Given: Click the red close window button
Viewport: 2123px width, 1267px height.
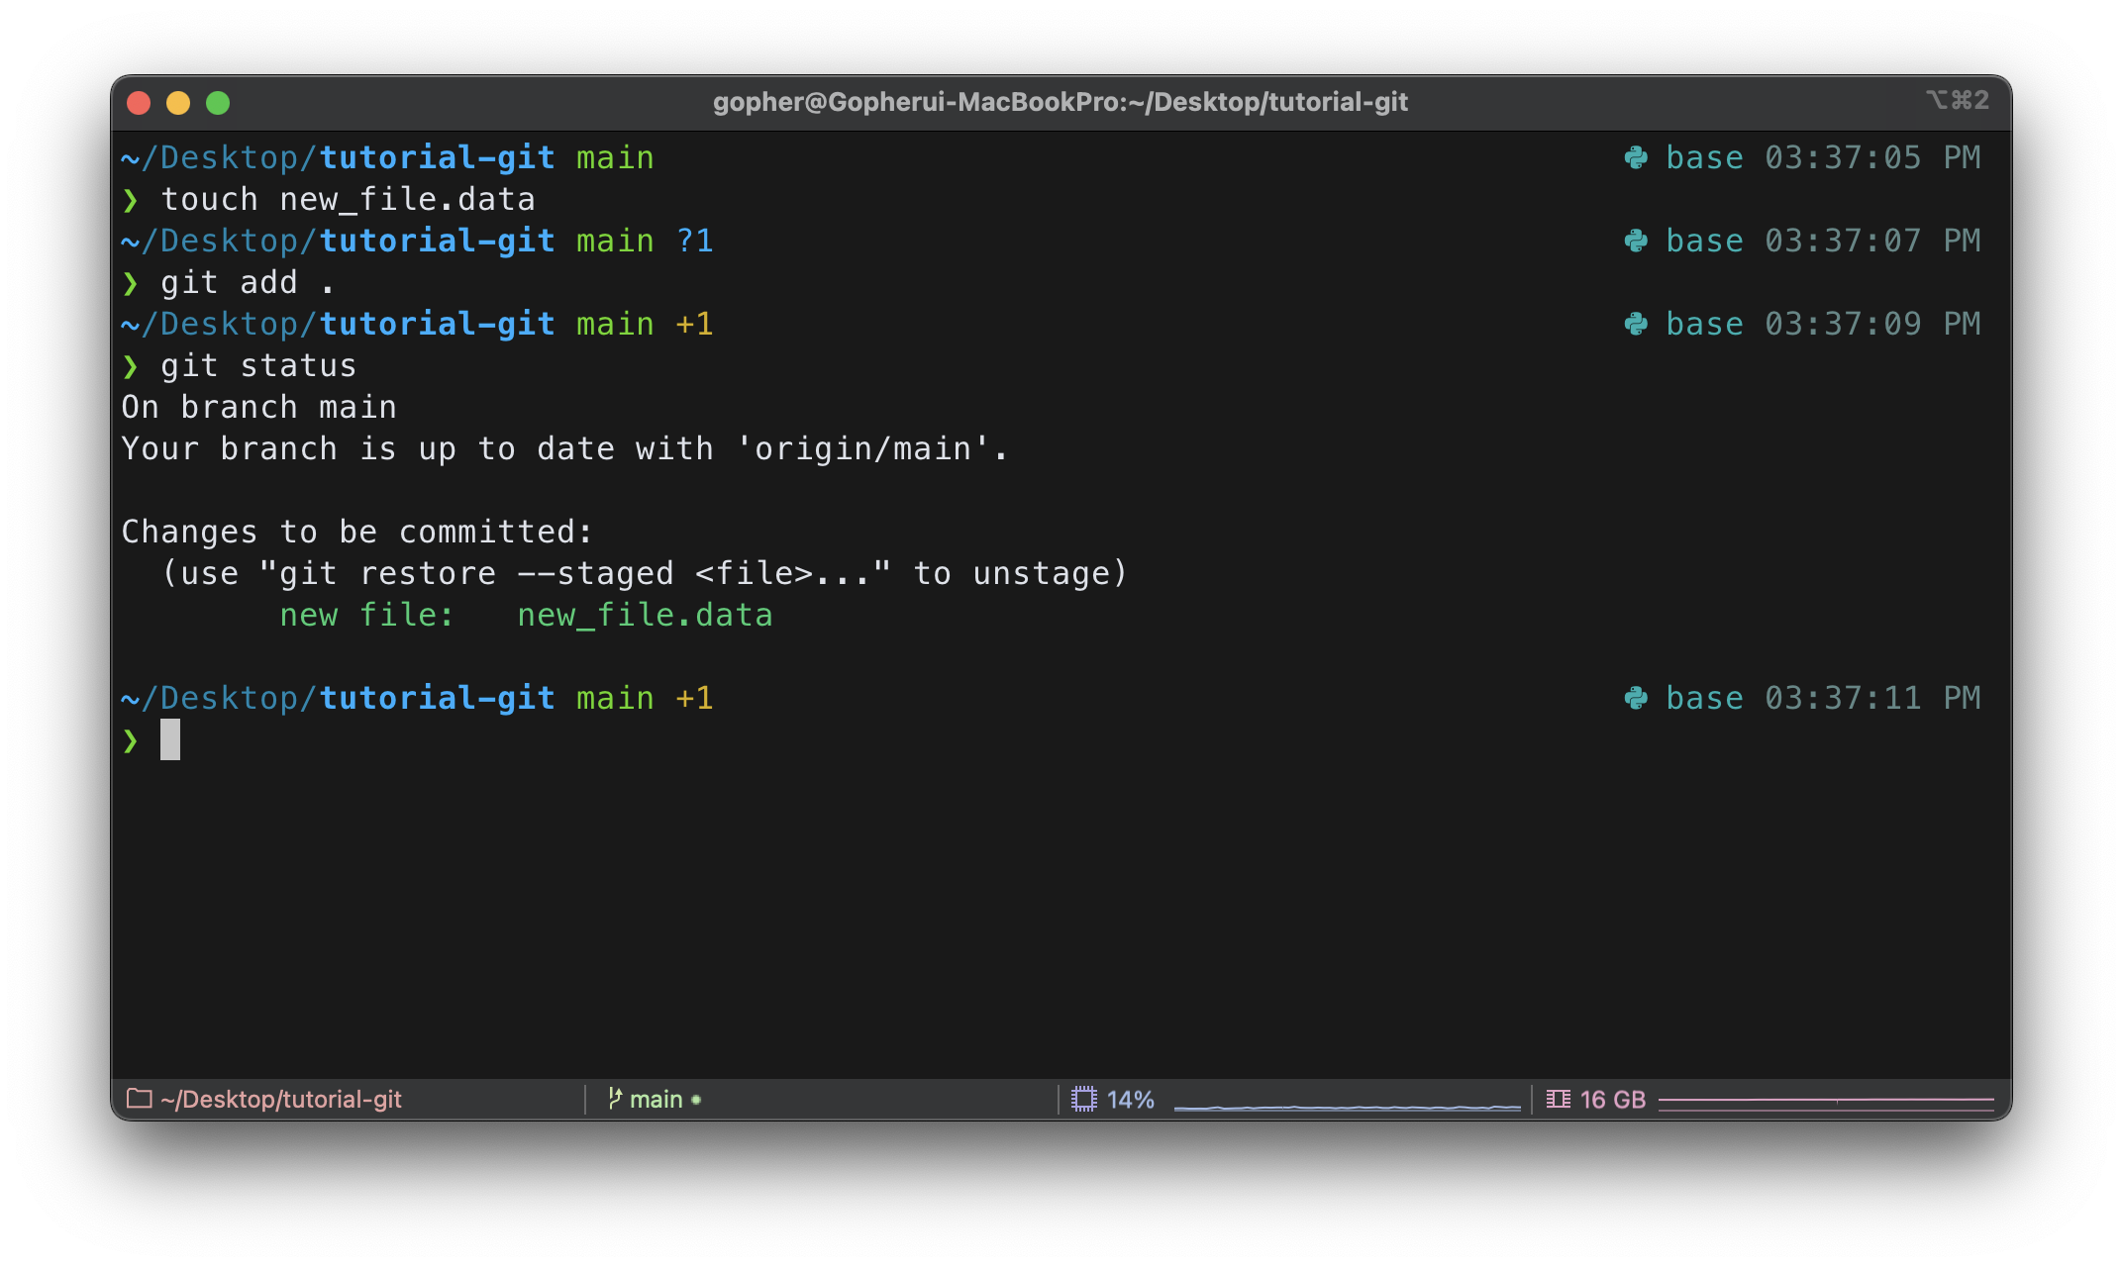Looking at the screenshot, I should coord(139,103).
